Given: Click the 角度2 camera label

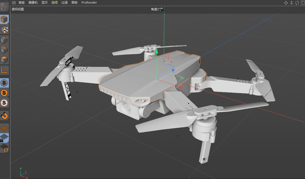Looking at the screenshot, I should tap(155, 9).
